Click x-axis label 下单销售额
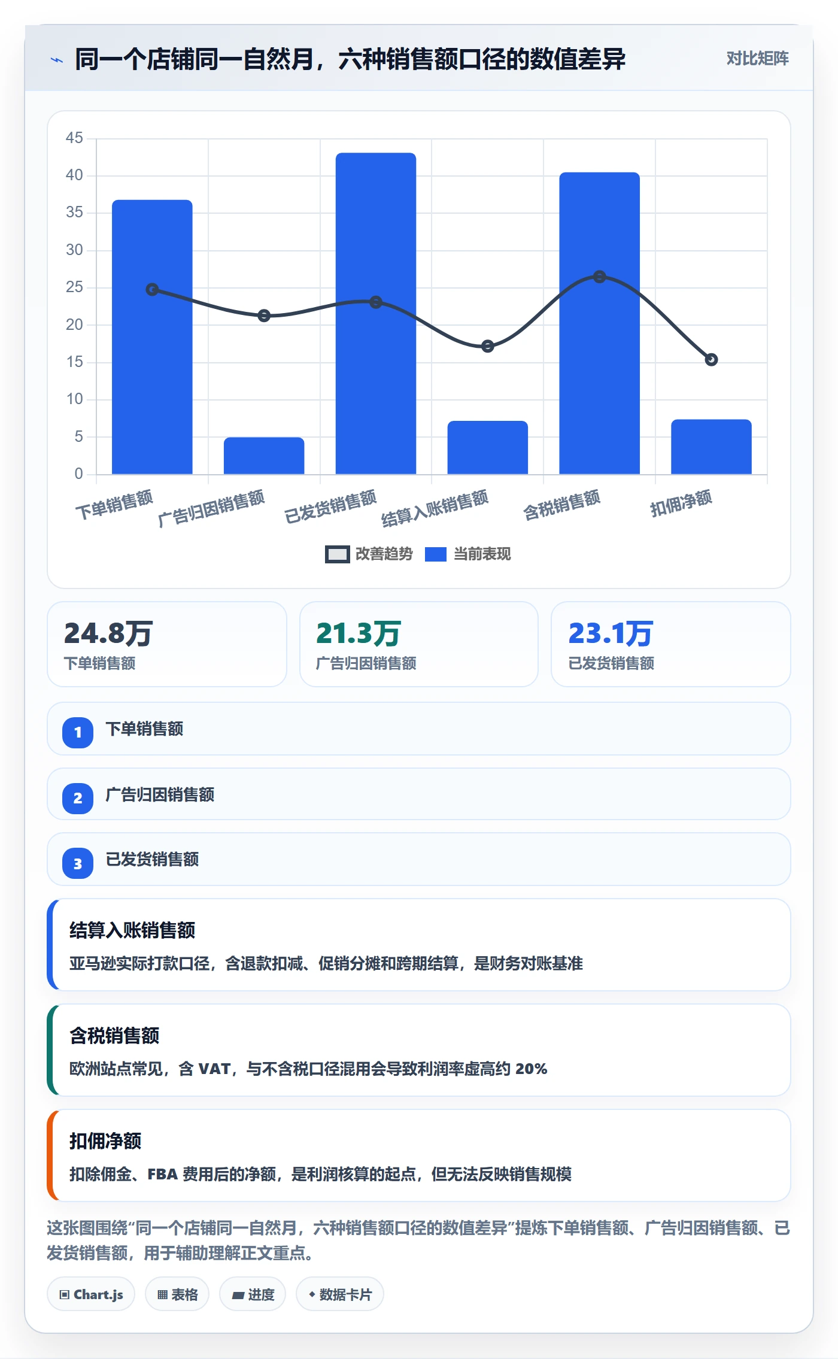The width and height of the screenshot is (838, 1359). 114,504
